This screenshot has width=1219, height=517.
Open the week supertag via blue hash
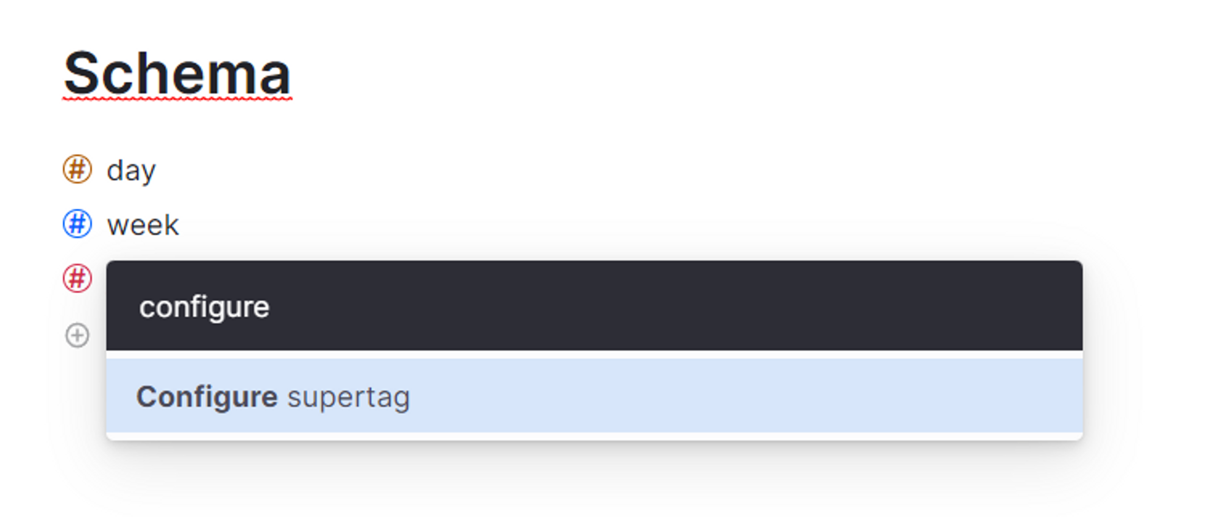[77, 224]
